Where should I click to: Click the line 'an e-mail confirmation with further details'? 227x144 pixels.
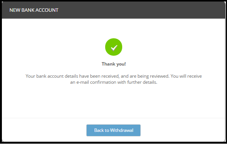(x=113, y=82)
